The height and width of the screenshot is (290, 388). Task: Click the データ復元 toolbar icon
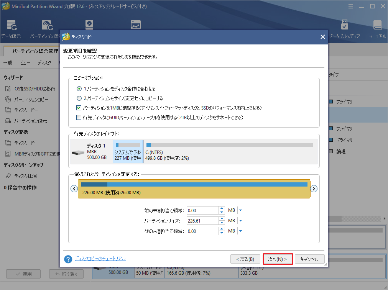pos(11,26)
